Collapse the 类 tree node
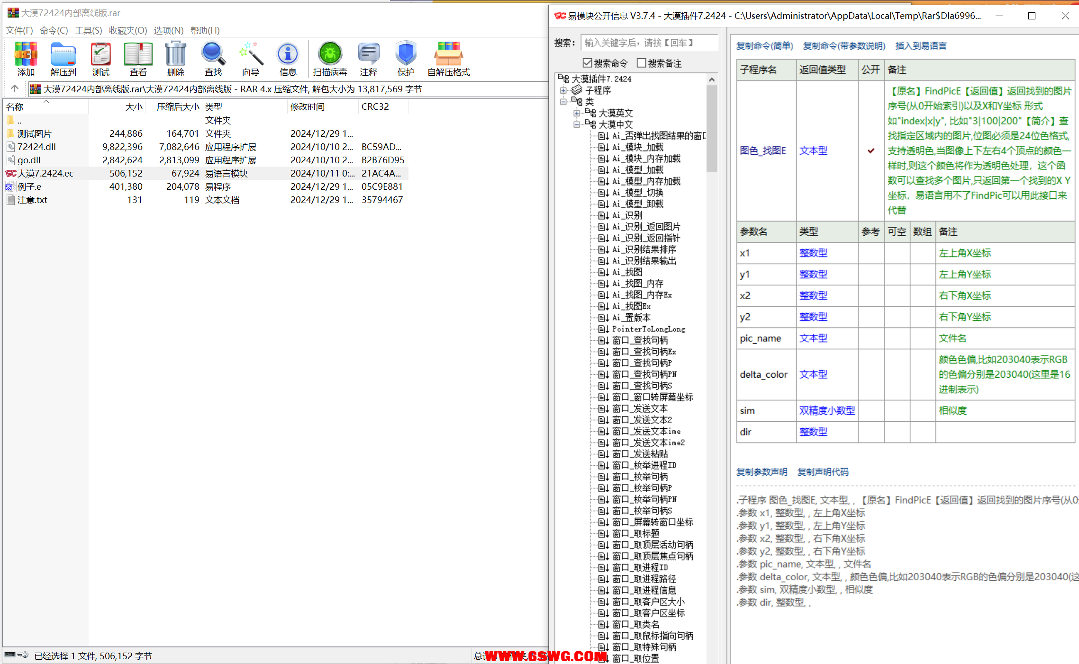The image size is (1079, 664). (x=563, y=101)
